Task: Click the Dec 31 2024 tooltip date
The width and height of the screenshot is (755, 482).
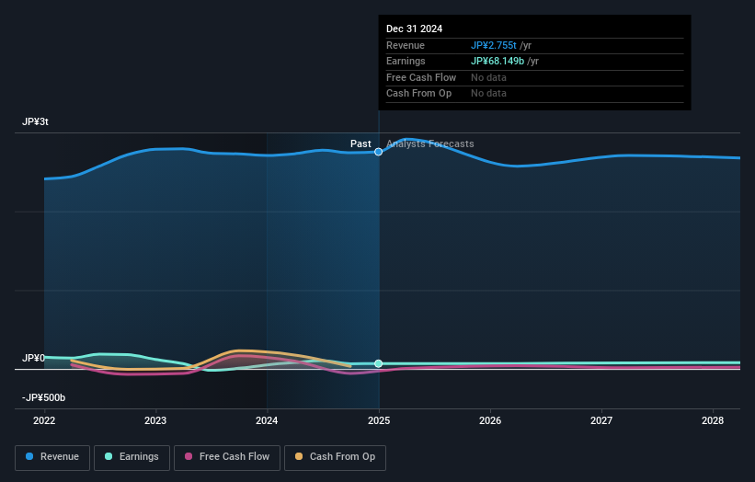Action: tap(414, 29)
